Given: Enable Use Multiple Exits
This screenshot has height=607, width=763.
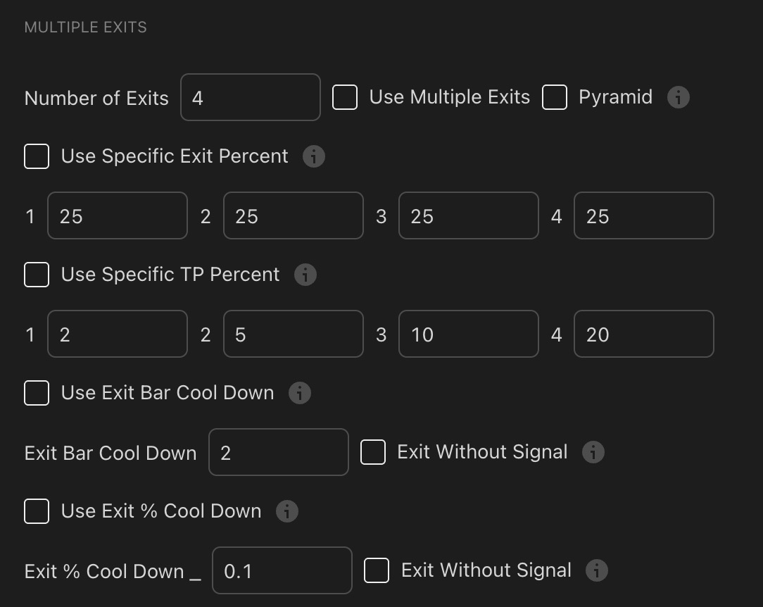Looking at the screenshot, I should tap(344, 97).
